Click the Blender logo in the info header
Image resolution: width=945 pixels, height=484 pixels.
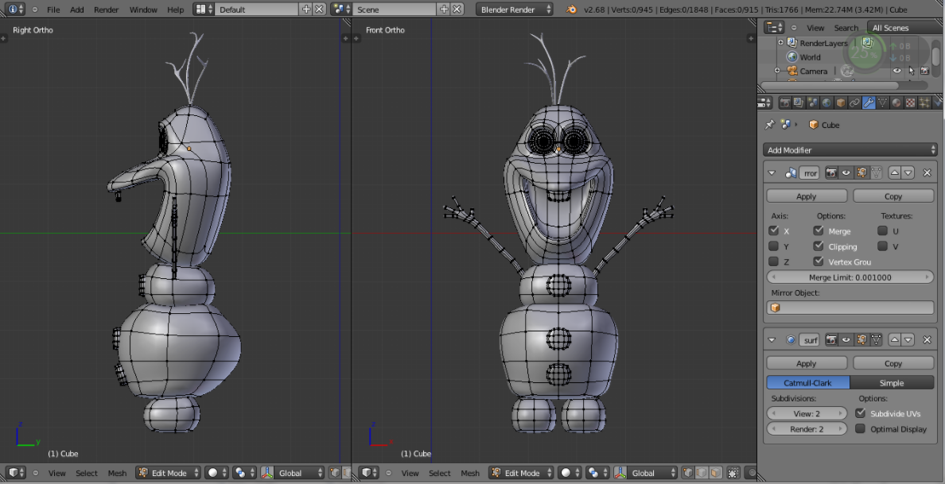[x=571, y=10]
